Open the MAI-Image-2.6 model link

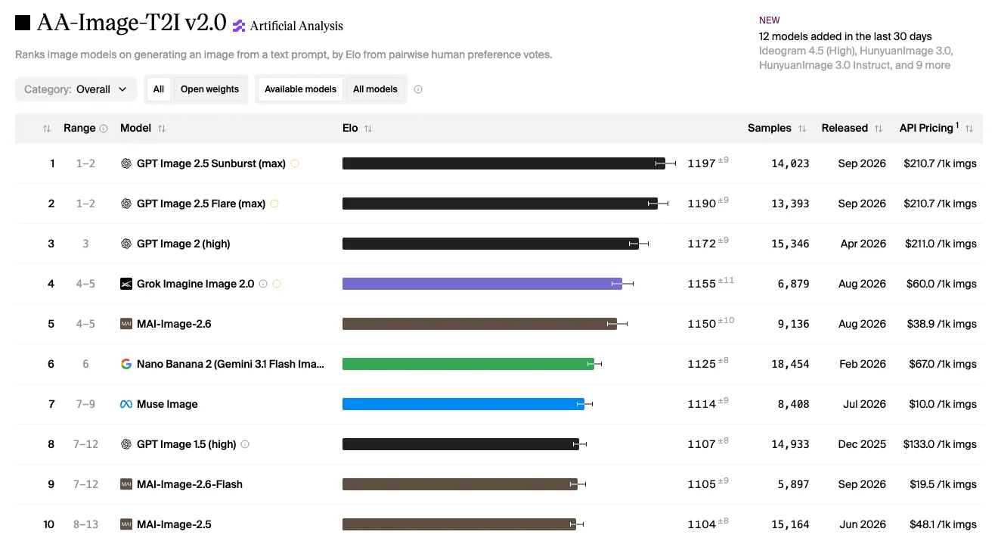(174, 324)
